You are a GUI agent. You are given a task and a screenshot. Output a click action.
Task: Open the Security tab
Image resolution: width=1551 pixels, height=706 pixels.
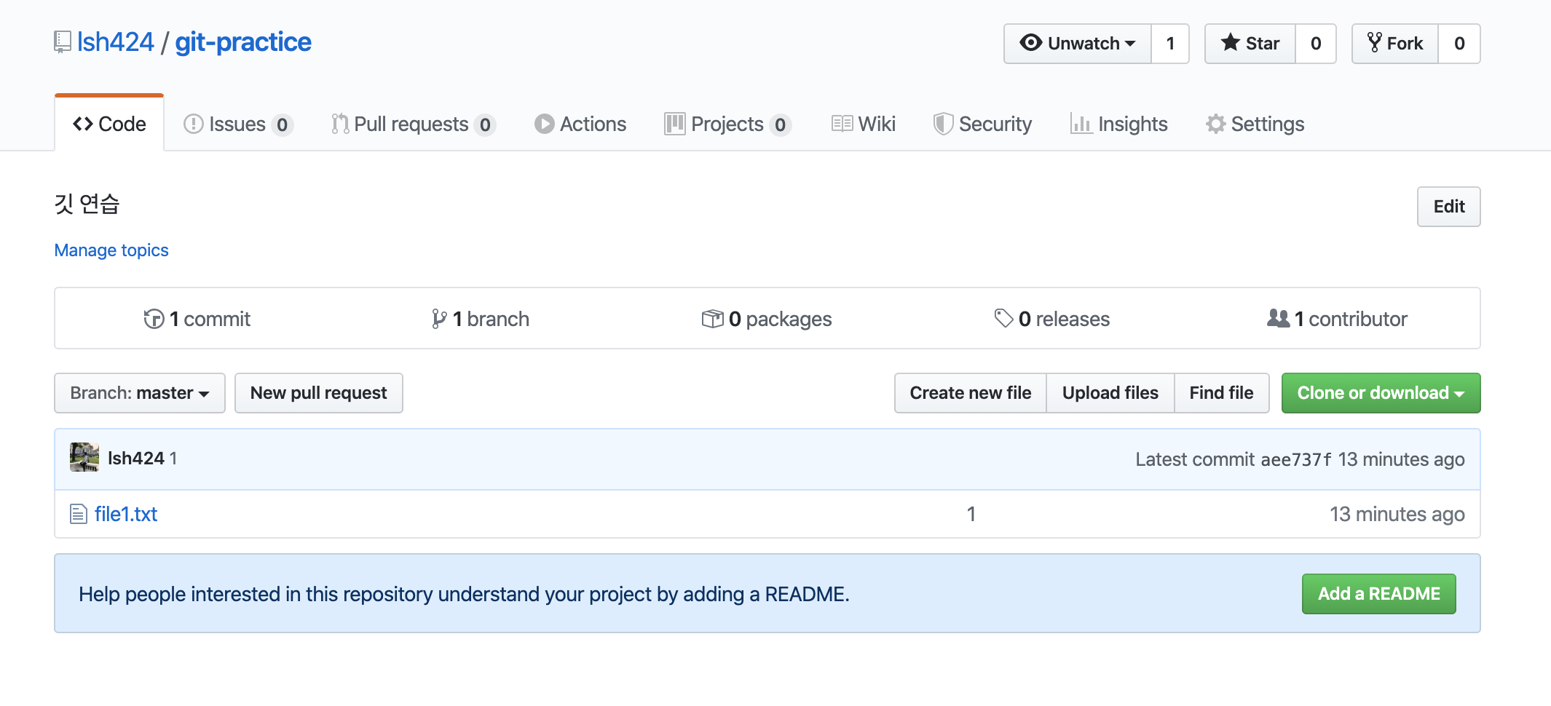point(982,124)
